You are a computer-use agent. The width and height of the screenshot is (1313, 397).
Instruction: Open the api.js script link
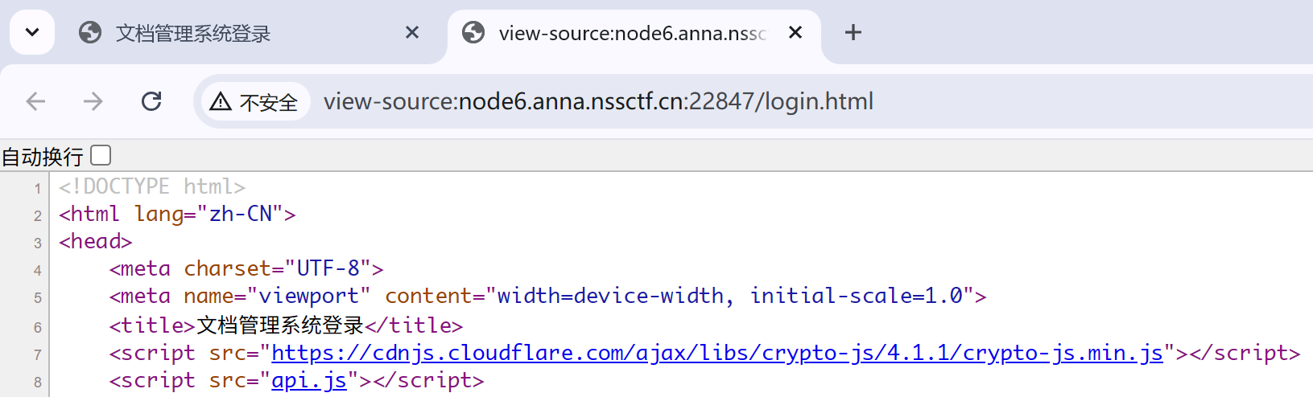309,380
